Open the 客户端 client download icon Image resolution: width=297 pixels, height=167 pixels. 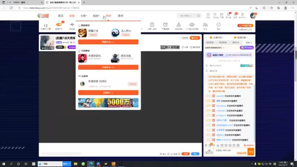point(228,15)
